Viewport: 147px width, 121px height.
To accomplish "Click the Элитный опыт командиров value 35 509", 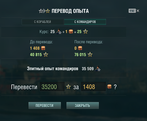I will 88,69.
